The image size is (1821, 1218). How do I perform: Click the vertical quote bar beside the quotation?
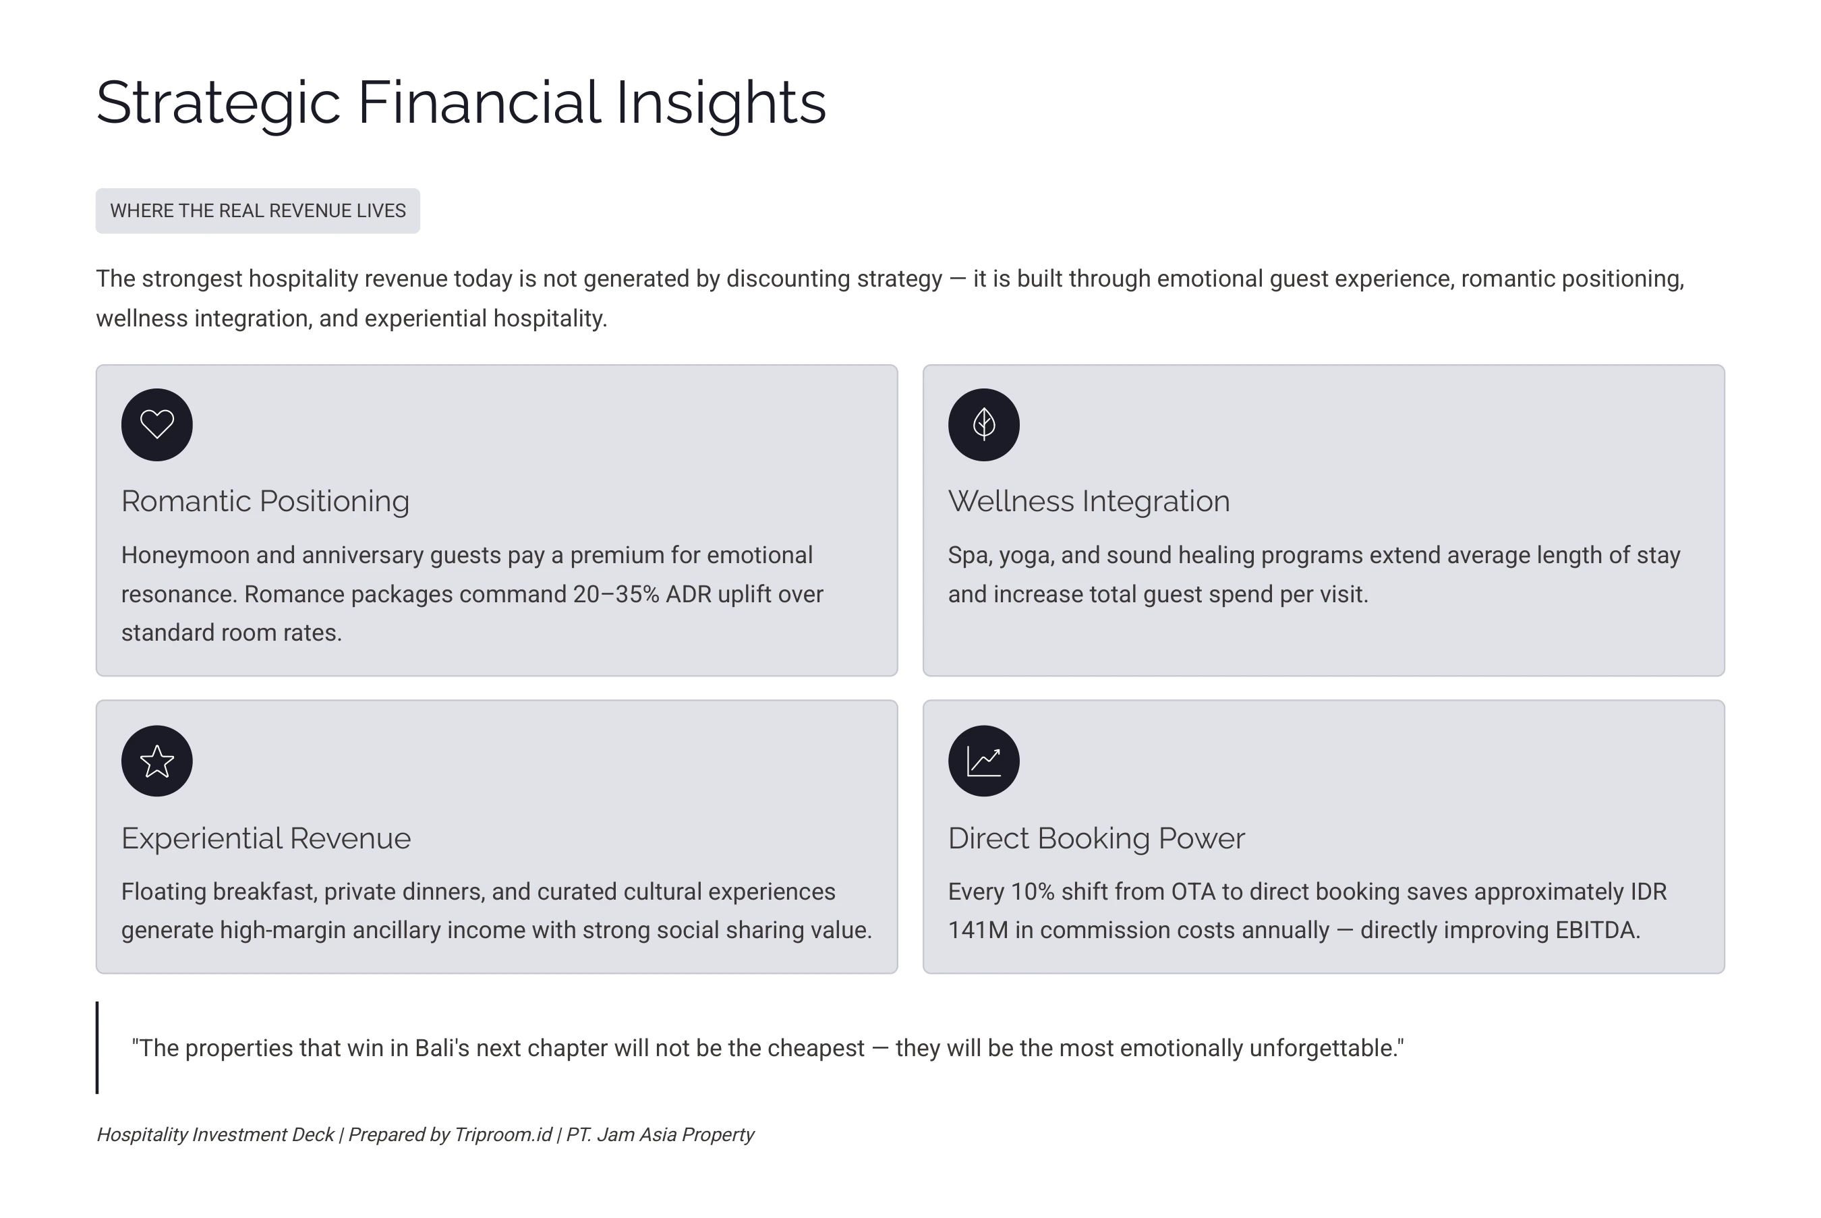tap(98, 1048)
